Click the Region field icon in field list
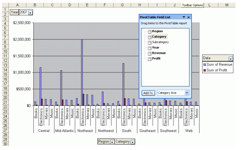Screen dimensions: 243x150 pyautogui.click(x=149, y=31)
